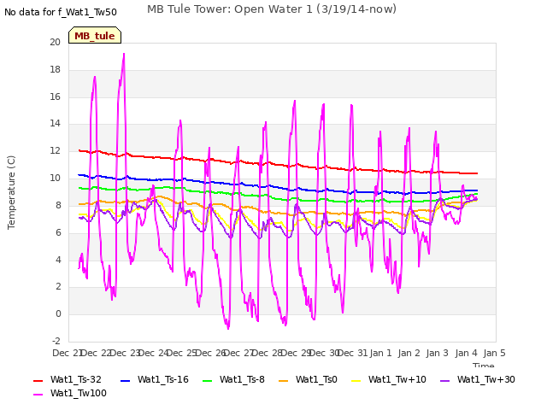Click the Jan 5 x-axis tick label
The image size is (547, 410).
pos(495,353)
